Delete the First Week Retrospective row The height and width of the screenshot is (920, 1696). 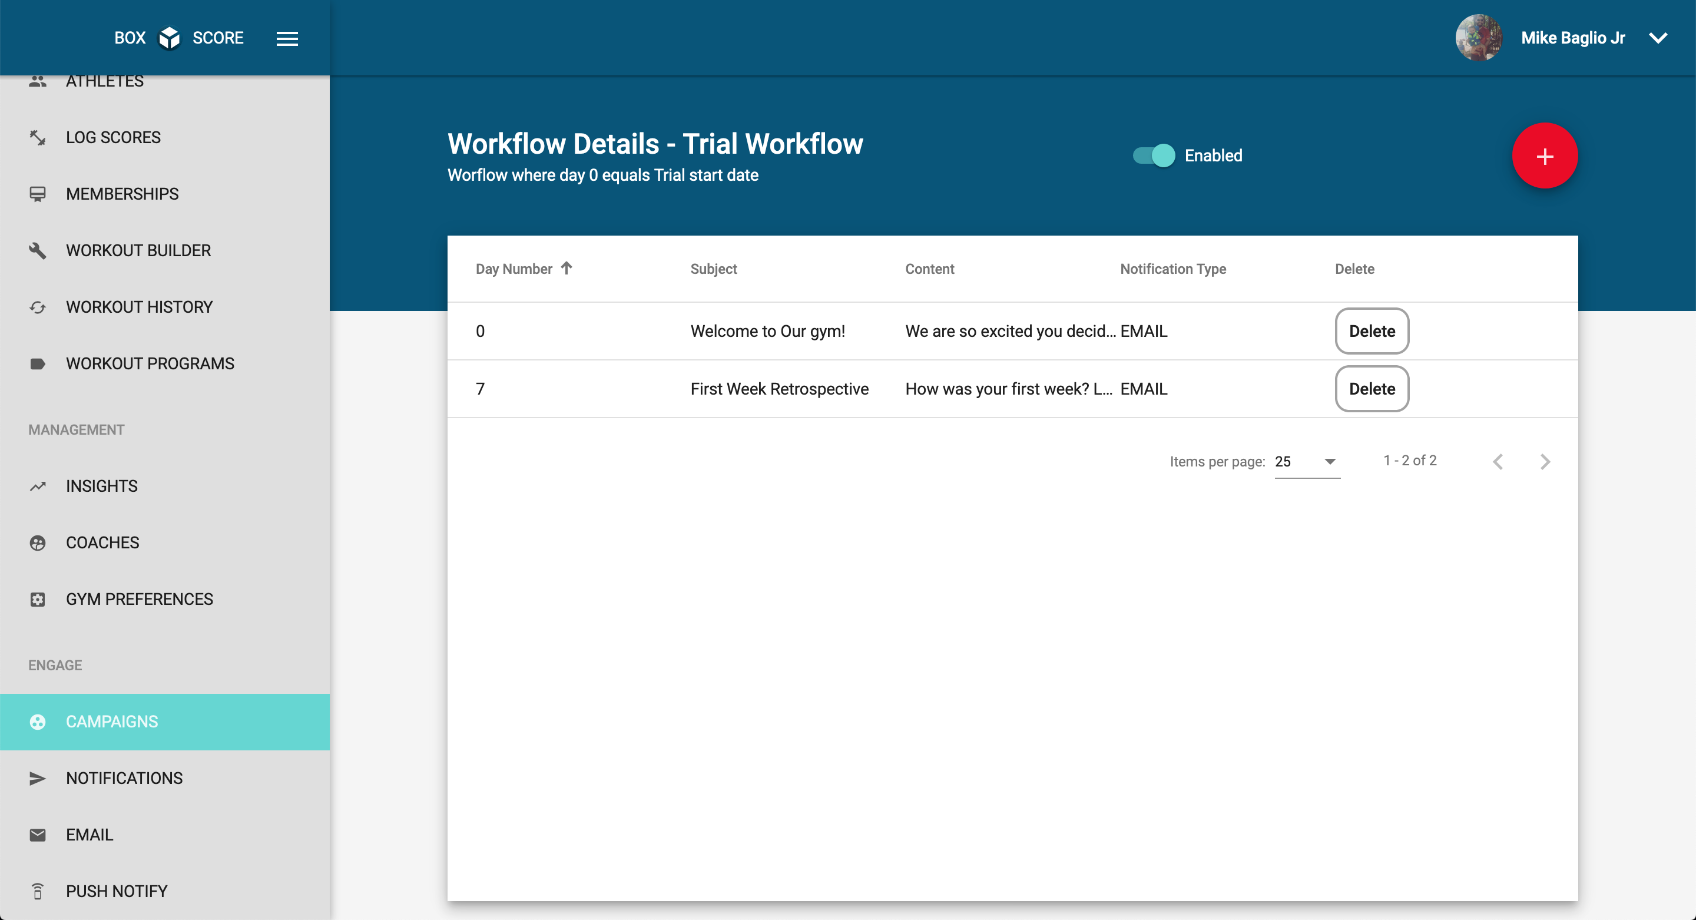(1371, 389)
